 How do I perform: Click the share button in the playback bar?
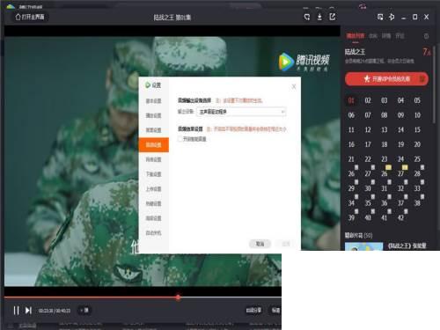(253, 311)
